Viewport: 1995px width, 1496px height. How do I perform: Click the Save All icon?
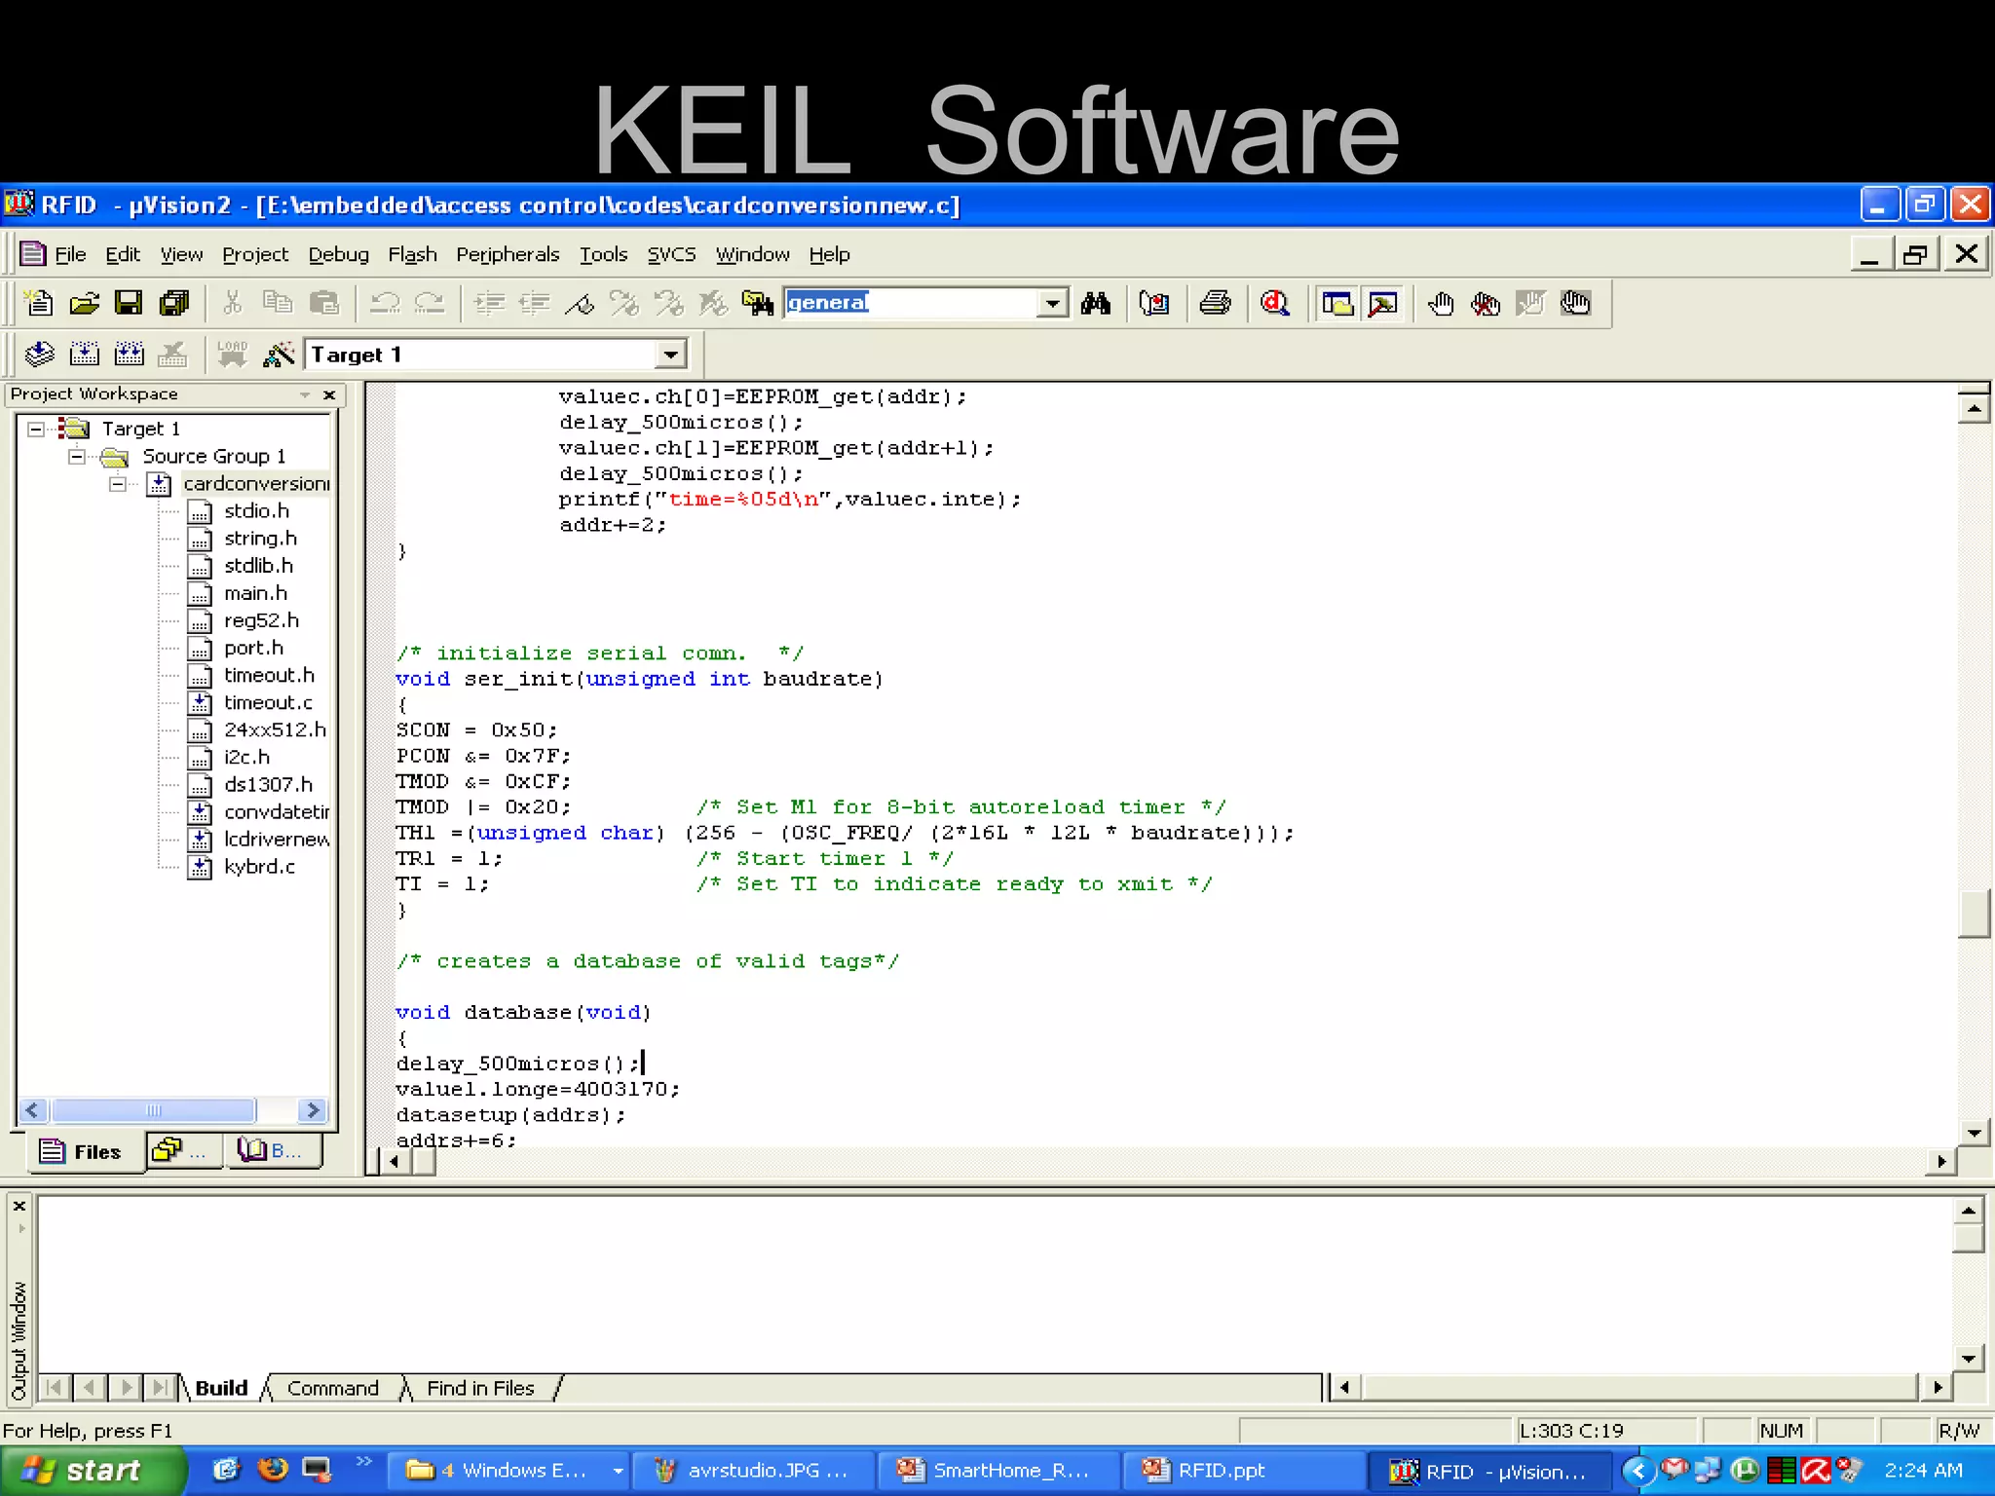(x=174, y=303)
